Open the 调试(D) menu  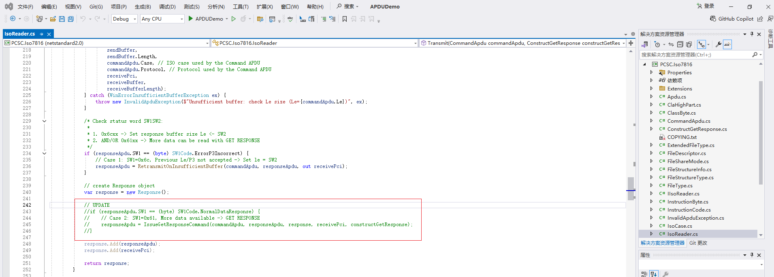pos(167,6)
